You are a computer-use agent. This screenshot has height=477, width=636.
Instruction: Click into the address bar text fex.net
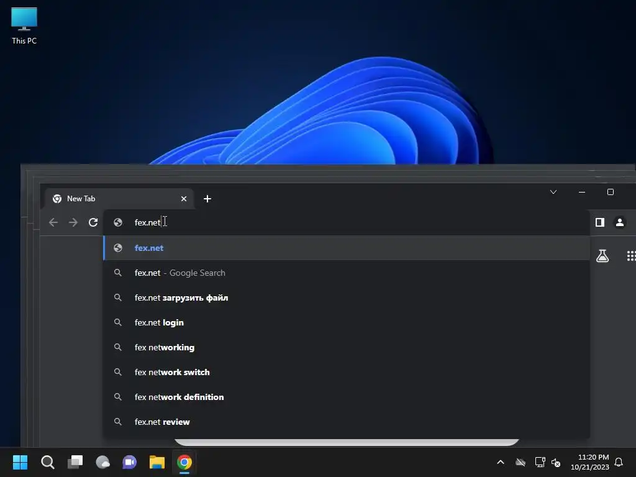(148, 222)
